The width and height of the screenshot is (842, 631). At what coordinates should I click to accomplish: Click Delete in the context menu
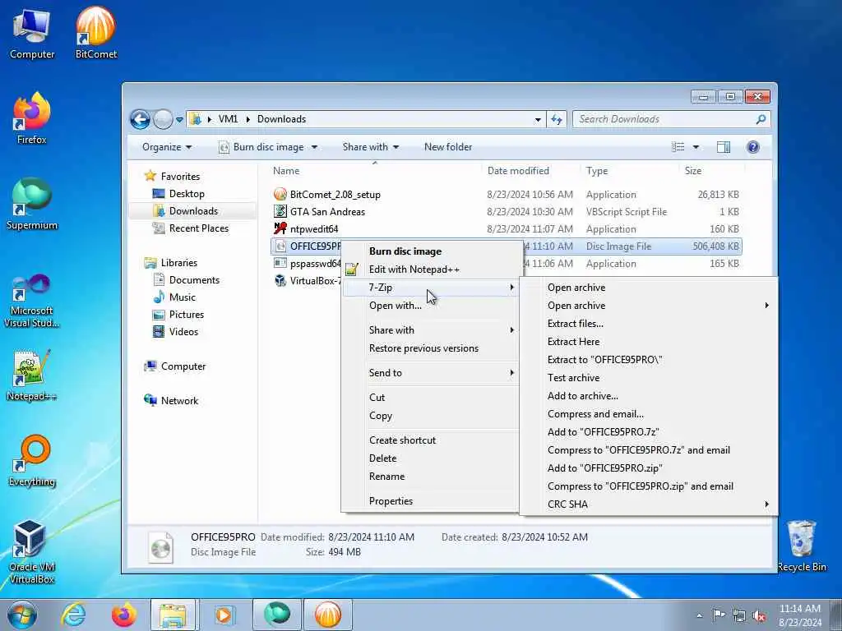pos(383,458)
